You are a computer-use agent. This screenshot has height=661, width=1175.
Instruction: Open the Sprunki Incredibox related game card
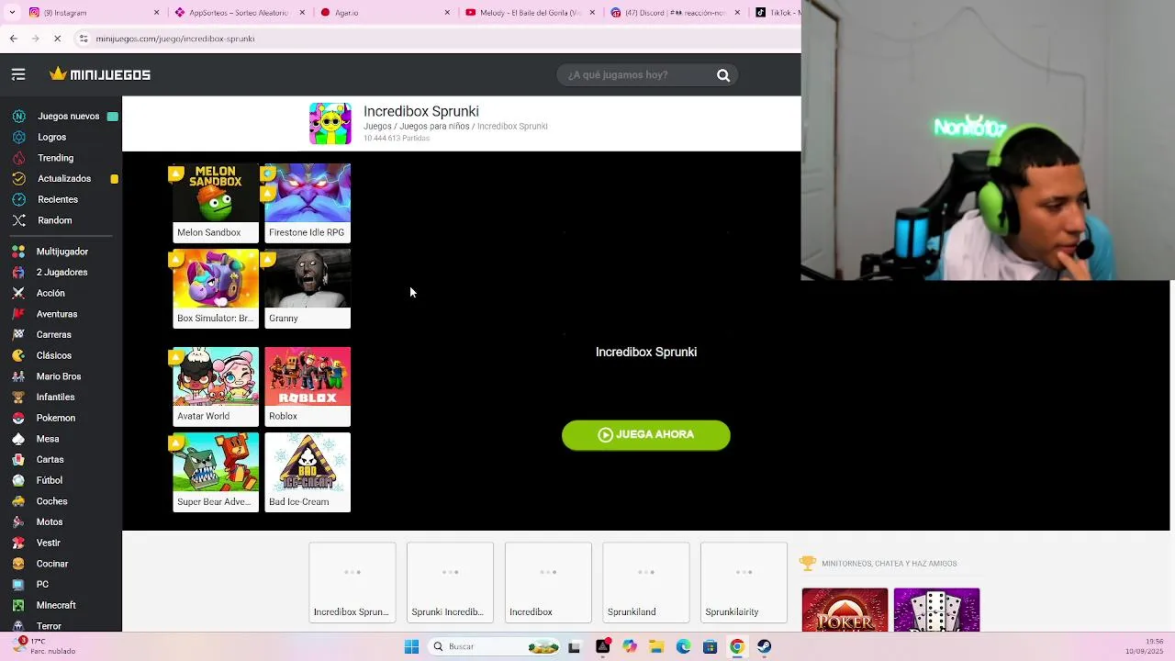450,582
